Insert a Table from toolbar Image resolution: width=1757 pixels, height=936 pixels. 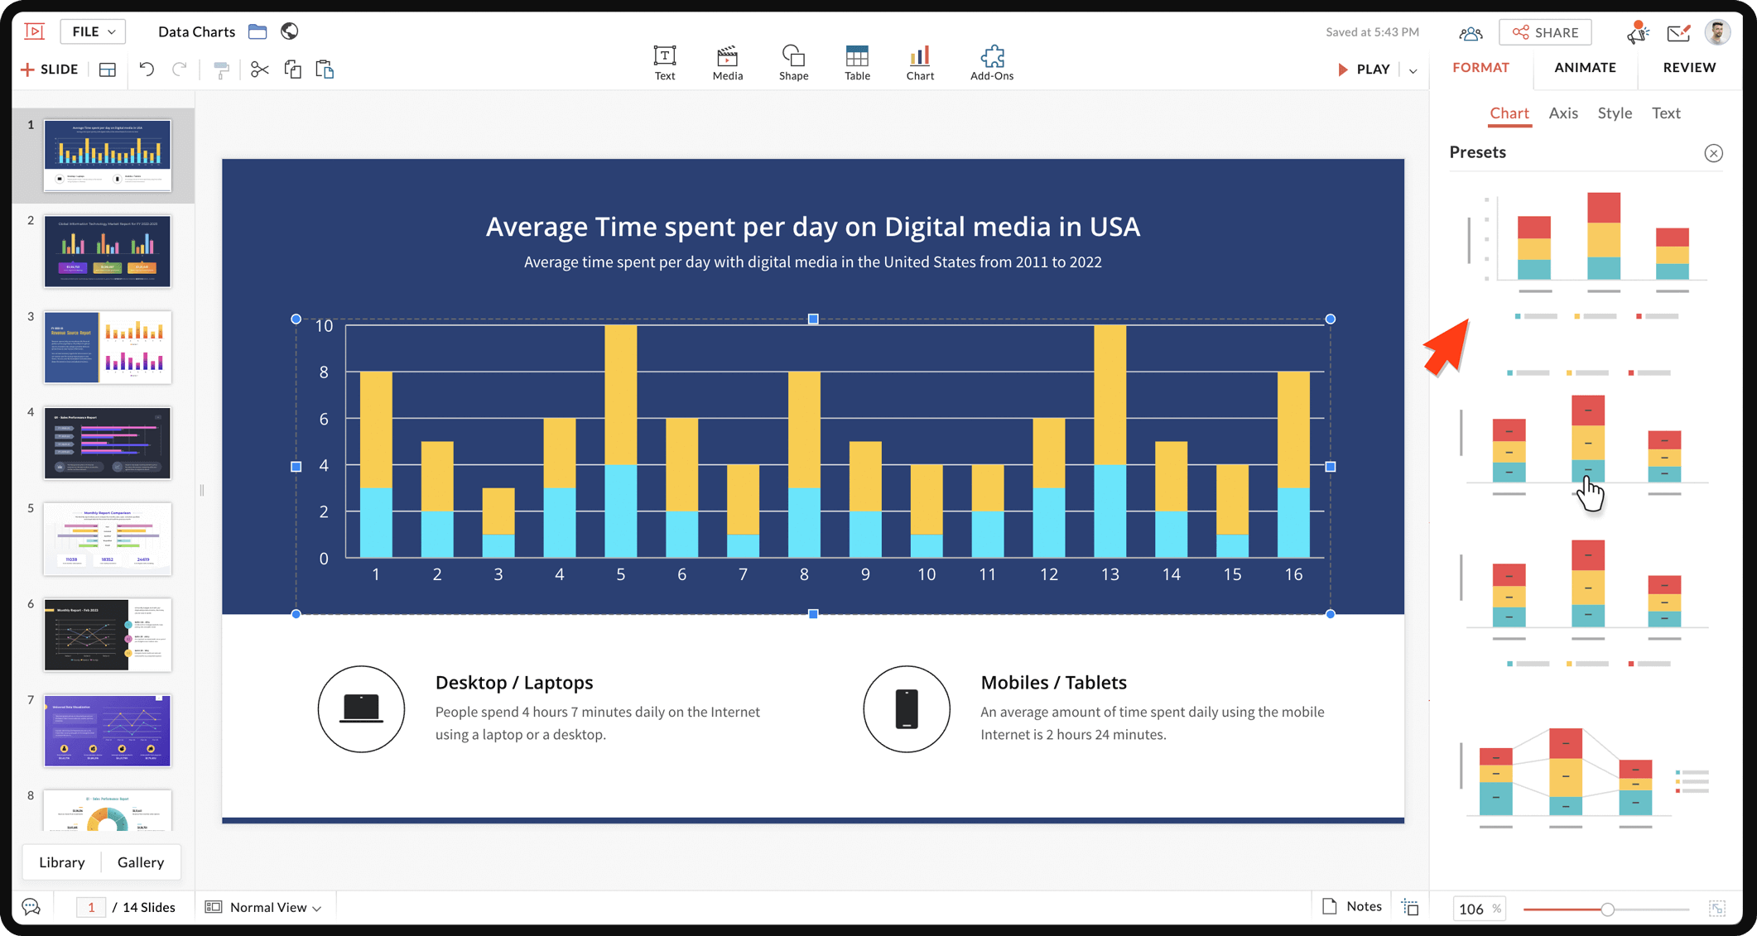(x=857, y=63)
